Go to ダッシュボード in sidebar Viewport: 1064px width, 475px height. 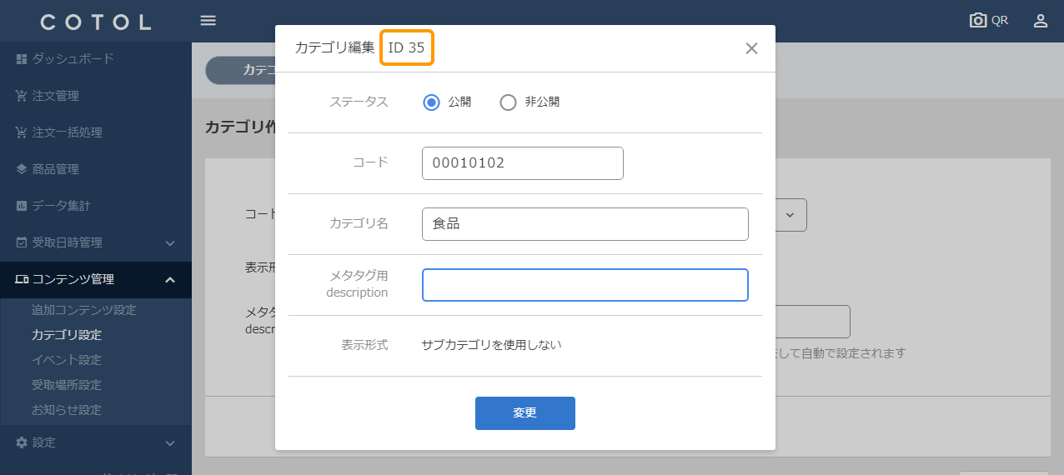(x=96, y=59)
